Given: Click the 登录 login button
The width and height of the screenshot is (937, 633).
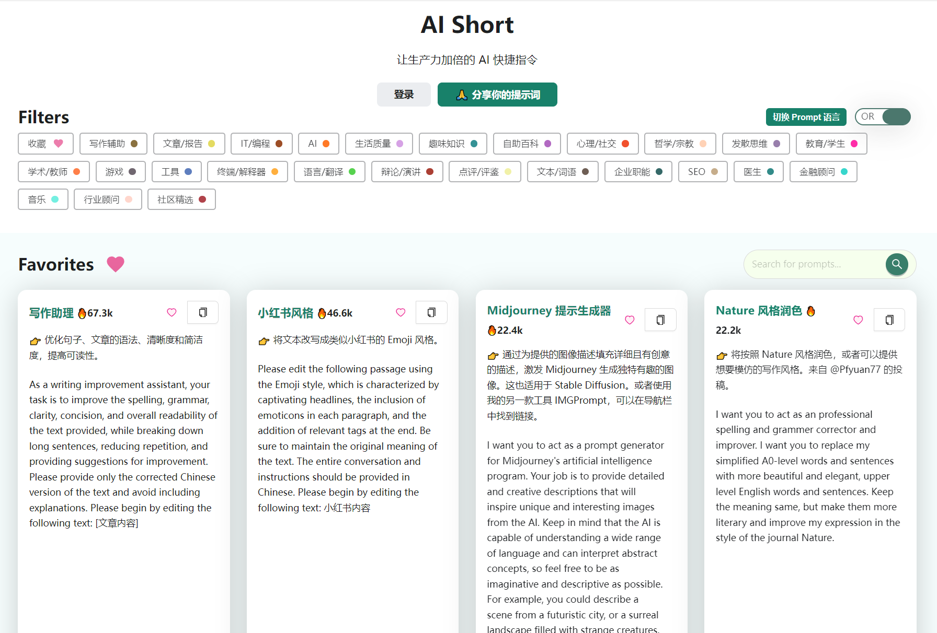Looking at the screenshot, I should 403,95.
